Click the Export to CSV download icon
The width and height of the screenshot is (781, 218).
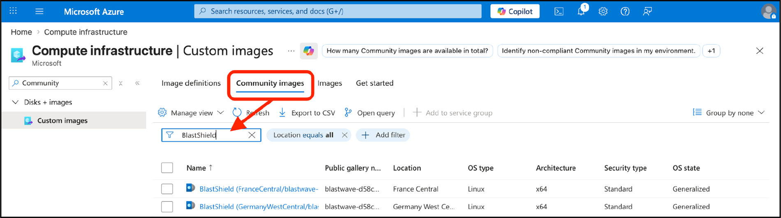click(282, 112)
